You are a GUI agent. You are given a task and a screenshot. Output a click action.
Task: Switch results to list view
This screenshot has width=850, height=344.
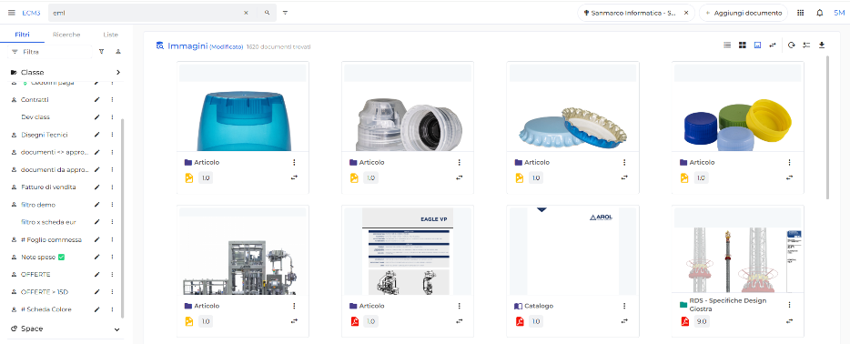point(727,46)
